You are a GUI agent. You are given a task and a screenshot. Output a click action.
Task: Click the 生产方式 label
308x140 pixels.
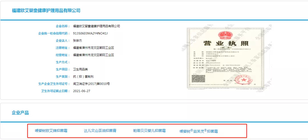tap(63, 62)
